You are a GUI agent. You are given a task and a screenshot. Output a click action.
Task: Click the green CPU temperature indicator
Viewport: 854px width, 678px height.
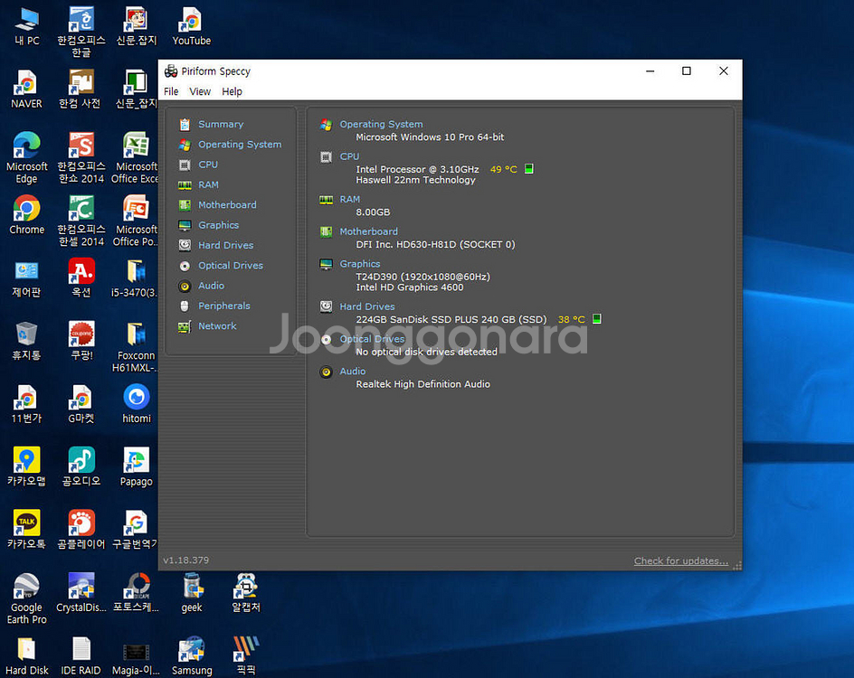tap(529, 169)
